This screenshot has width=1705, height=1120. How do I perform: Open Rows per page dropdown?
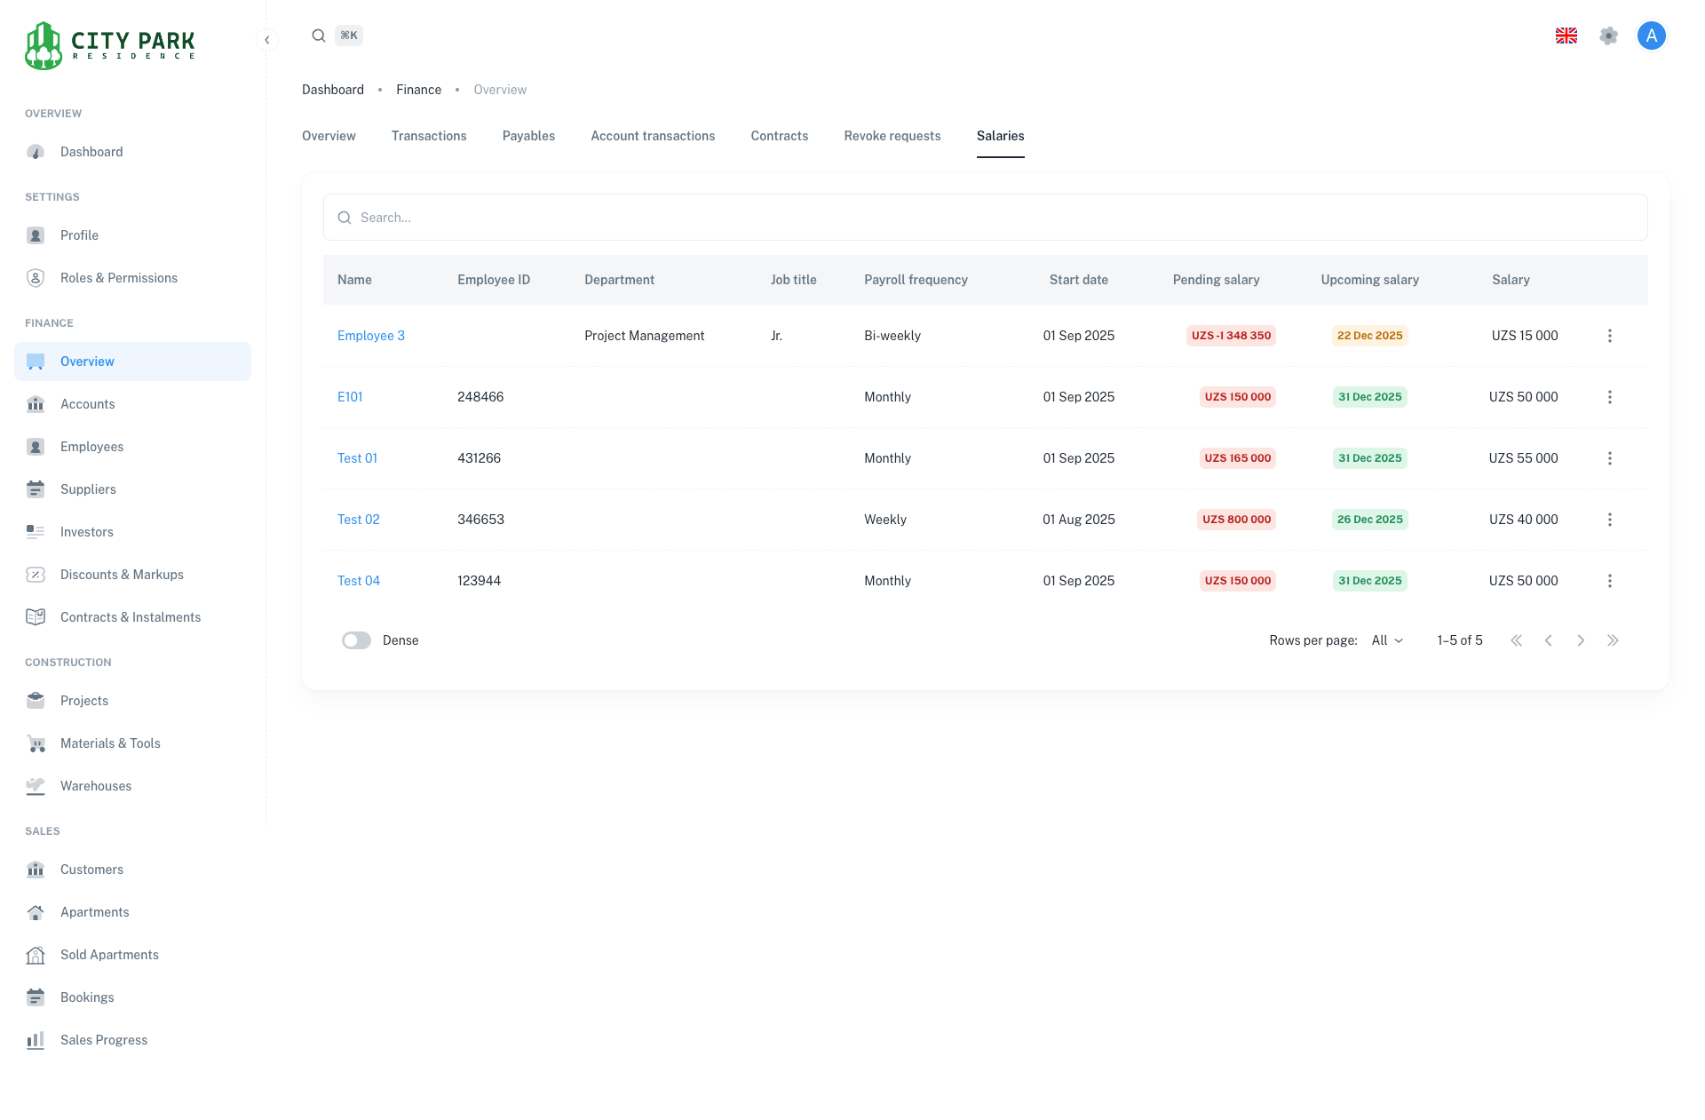(x=1387, y=640)
